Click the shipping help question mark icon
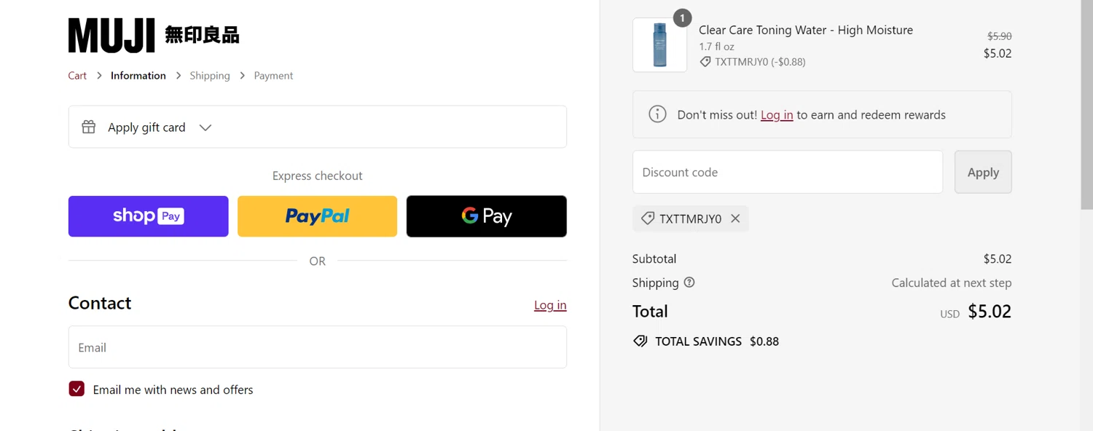 689,282
